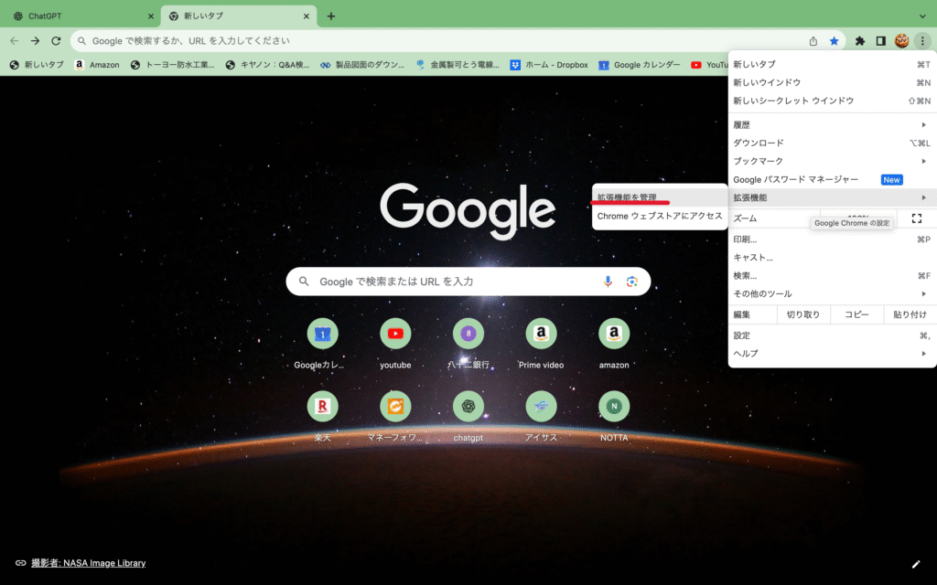Screen dimensions: 937x585
Task: Open the アイサス shortcut tile
Action: 542,416
